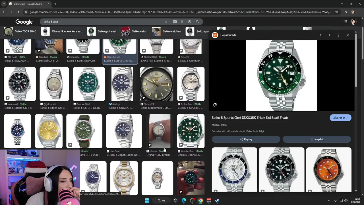
Task: Search inside image with the Lens icon on preview
Action: click(215, 105)
